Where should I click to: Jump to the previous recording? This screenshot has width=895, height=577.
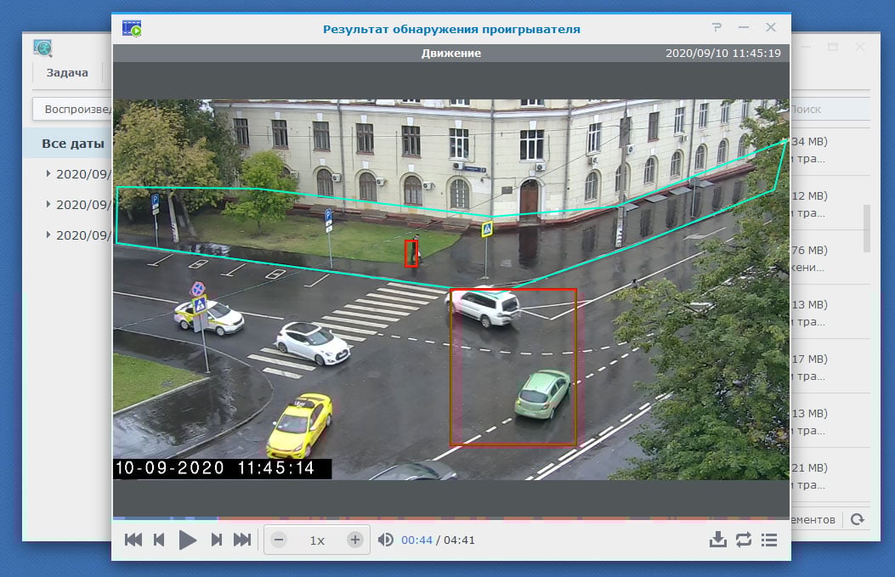(x=133, y=540)
